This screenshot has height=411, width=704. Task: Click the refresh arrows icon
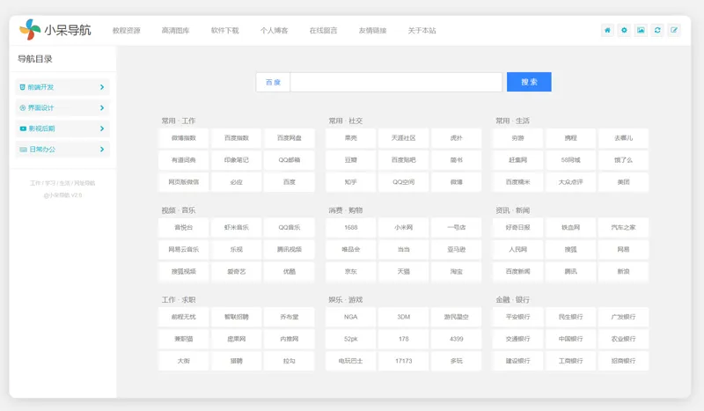pyautogui.click(x=657, y=30)
